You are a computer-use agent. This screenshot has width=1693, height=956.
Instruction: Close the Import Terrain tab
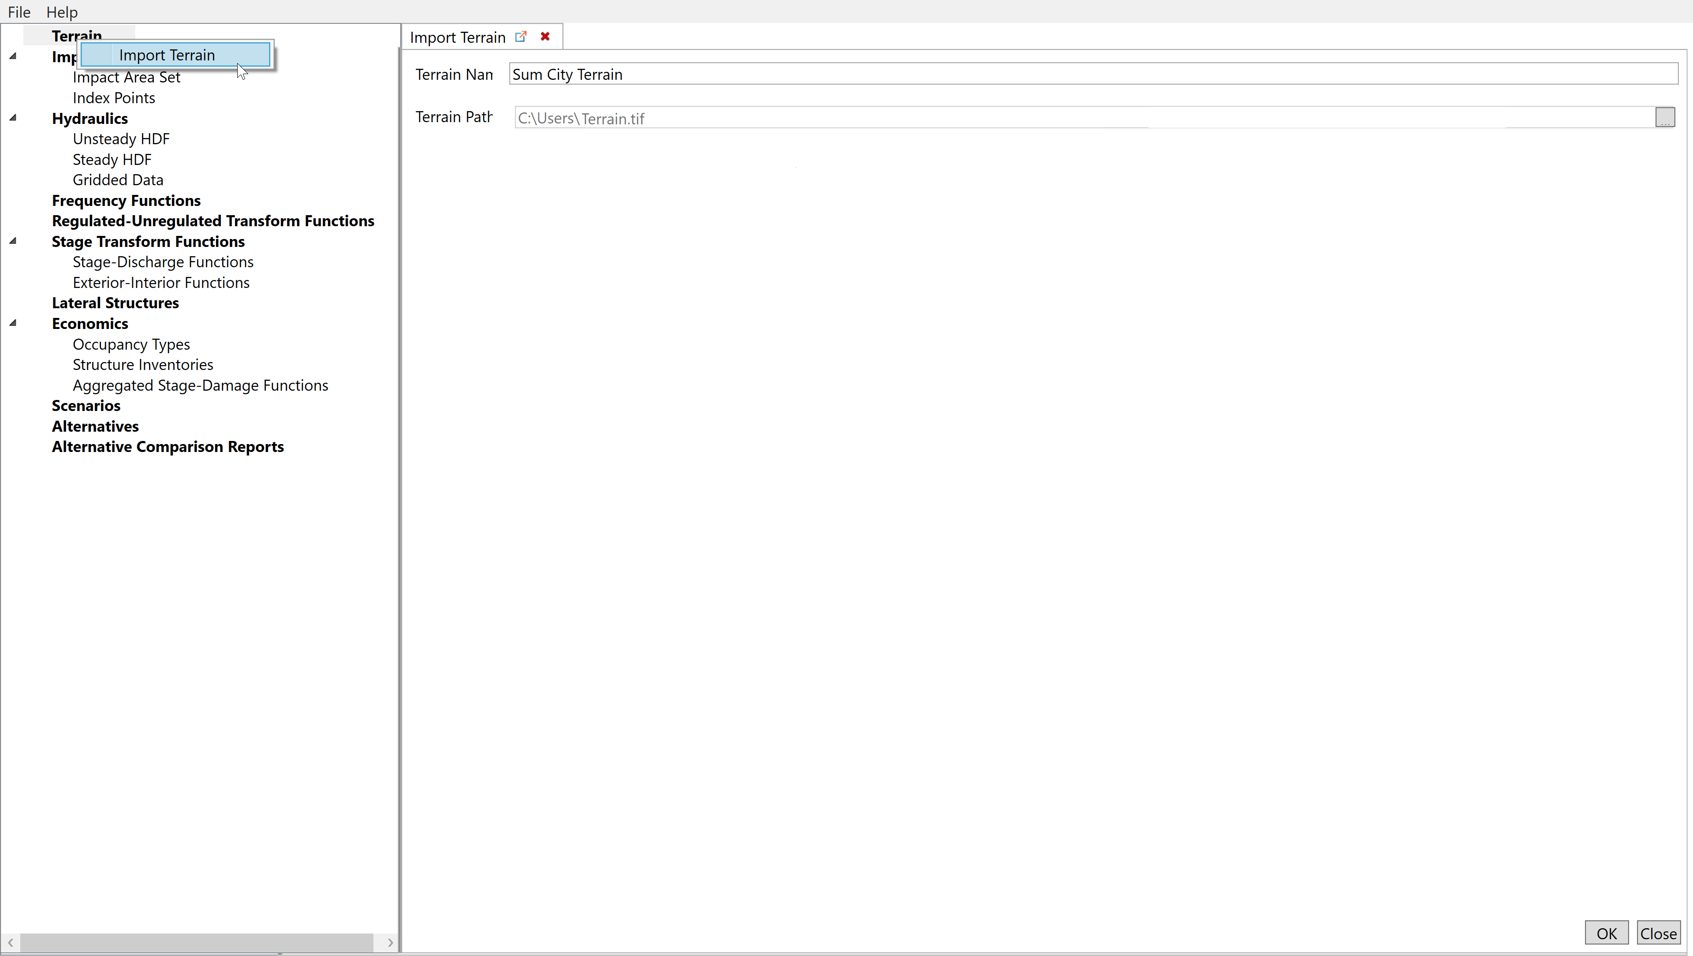tap(545, 37)
